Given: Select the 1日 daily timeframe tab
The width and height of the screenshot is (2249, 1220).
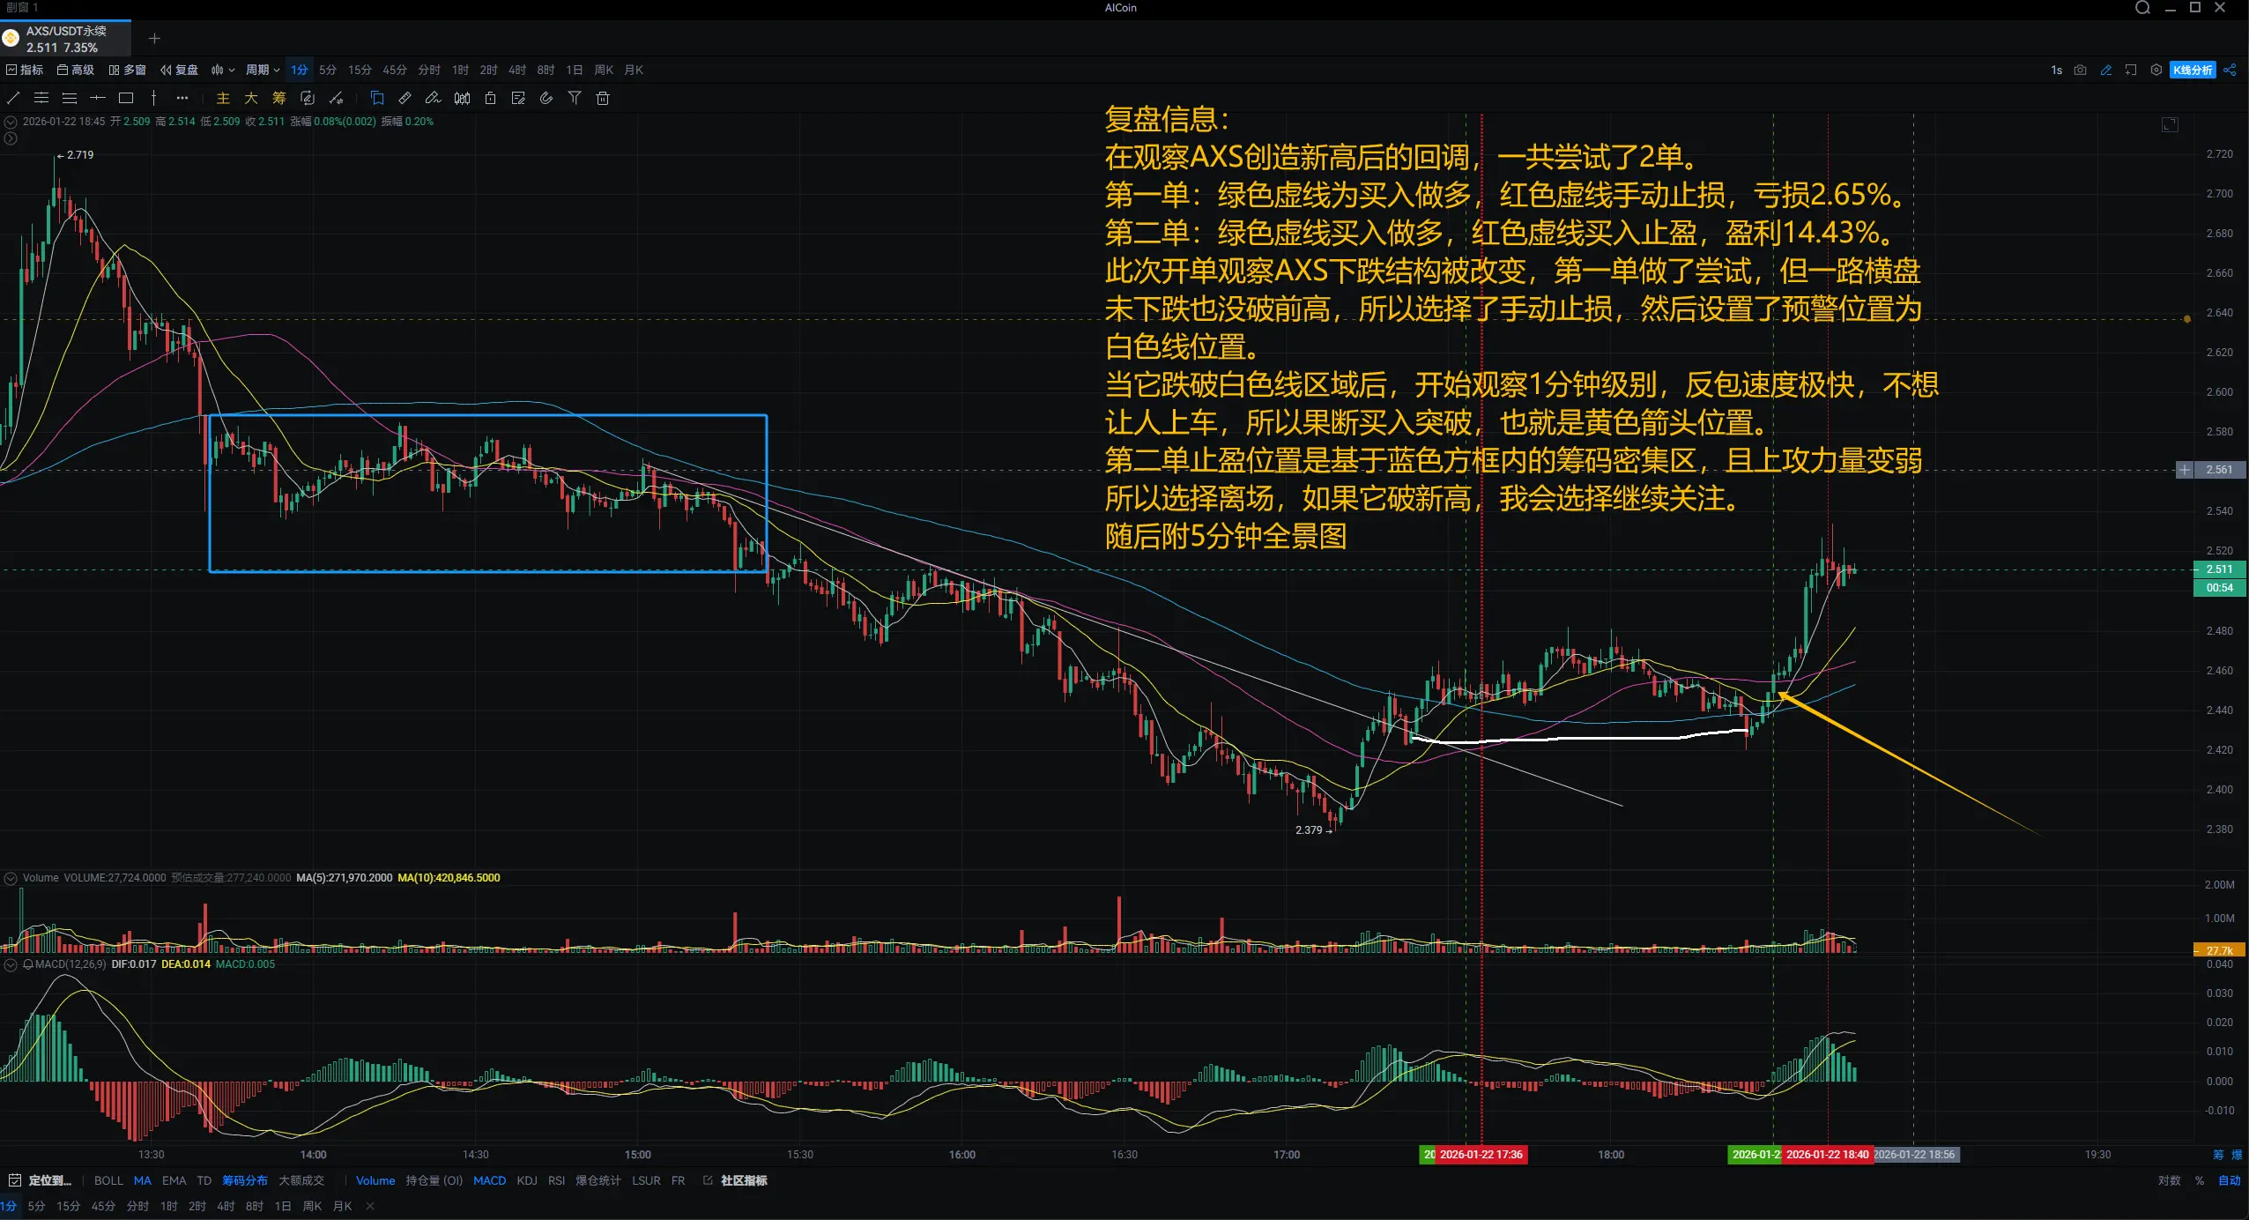Looking at the screenshot, I should click(x=574, y=70).
